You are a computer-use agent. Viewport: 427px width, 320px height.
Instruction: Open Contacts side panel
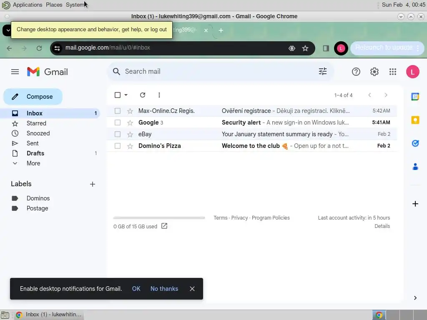click(415, 167)
